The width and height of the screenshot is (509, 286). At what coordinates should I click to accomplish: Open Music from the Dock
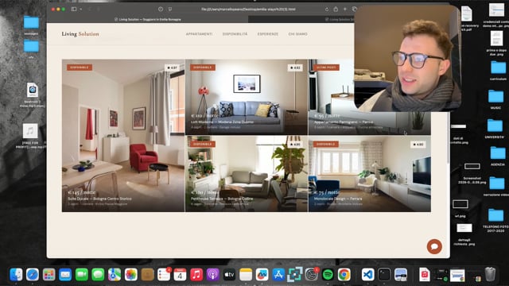tap(196, 275)
